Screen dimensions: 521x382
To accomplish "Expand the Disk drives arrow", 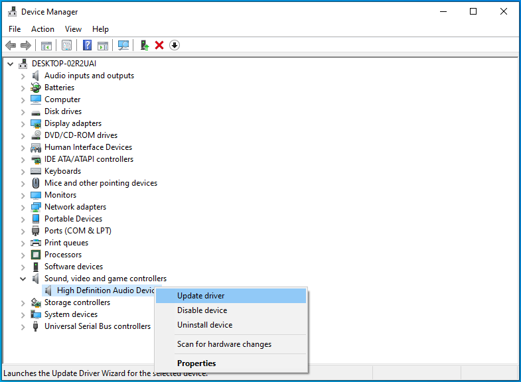I will 23,112.
